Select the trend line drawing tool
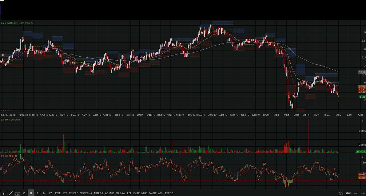 pyautogui.click(x=11, y=193)
